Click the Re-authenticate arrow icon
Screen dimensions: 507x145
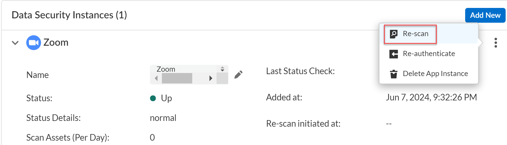(x=394, y=54)
